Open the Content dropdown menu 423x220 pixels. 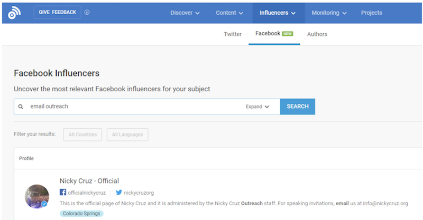pos(229,13)
